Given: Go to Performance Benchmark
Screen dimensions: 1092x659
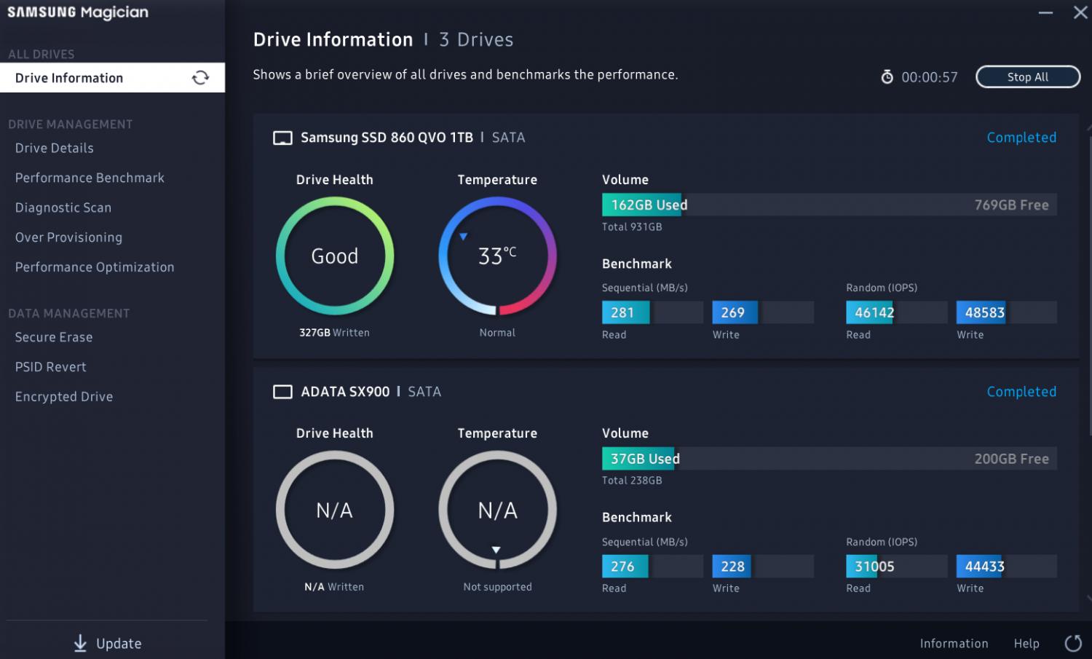Looking at the screenshot, I should click(90, 178).
